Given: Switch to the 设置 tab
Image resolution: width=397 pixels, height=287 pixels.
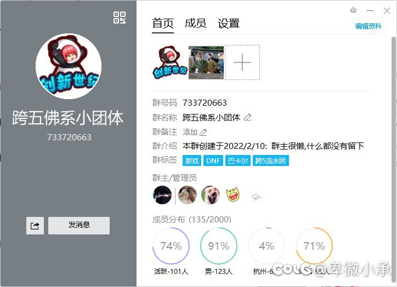Looking at the screenshot, I should coord(229,23).
